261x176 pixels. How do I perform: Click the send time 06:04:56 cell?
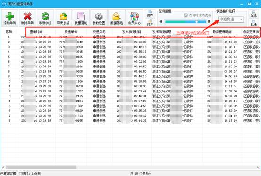point(140,106)
